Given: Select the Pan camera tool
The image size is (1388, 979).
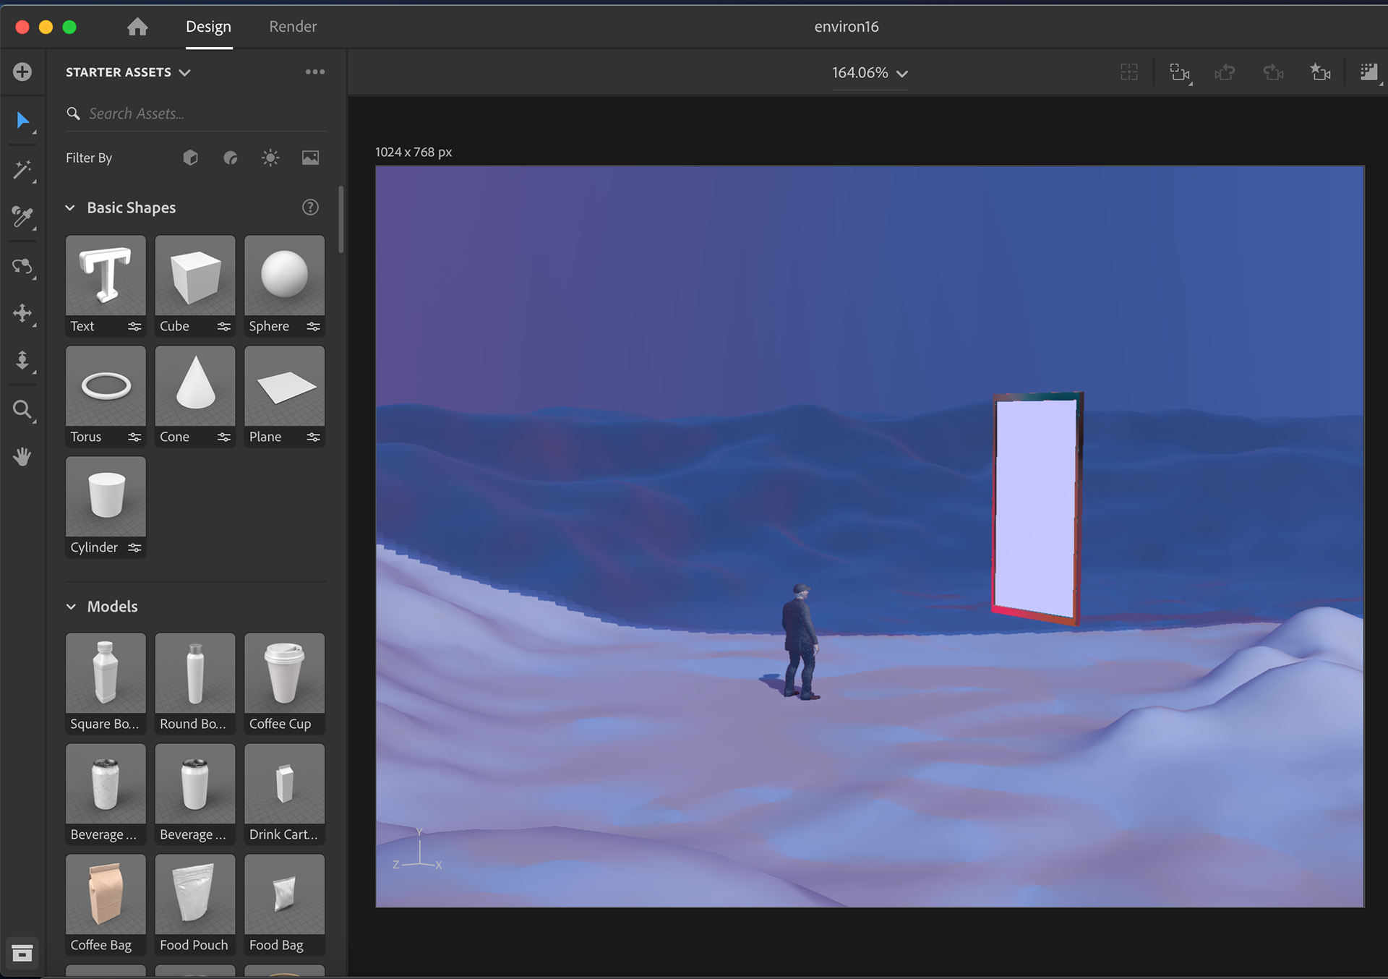Looking at the screenshot, I should (22, 313).
